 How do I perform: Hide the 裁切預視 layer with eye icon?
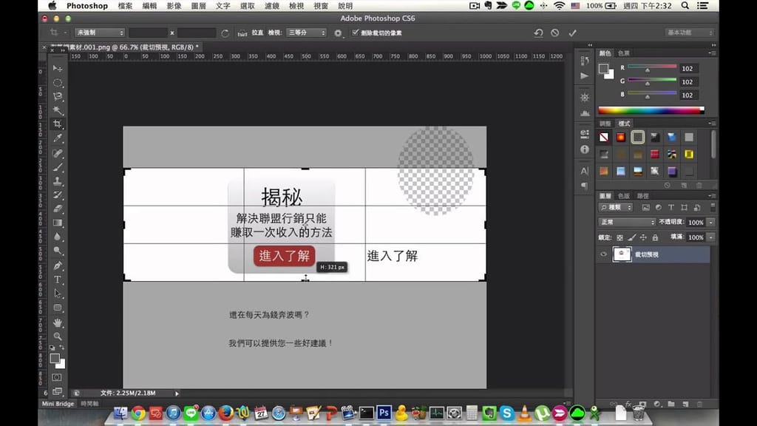click(603, 254)
